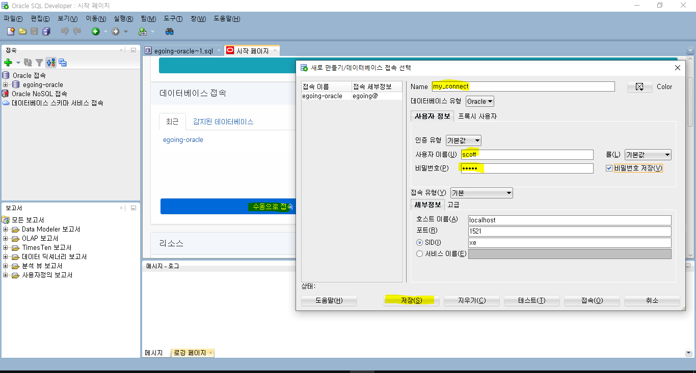
Task: Click the 포트 field showing 1521
Action: tap(570, 232)
